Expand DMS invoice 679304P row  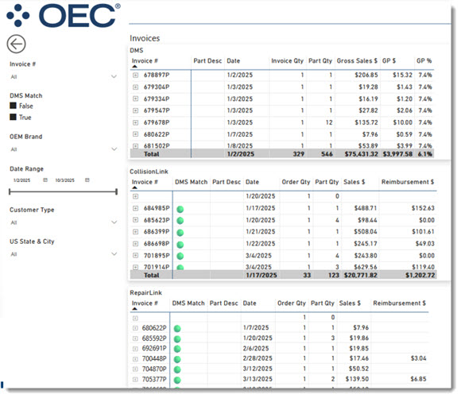click(x=135, y=87)
